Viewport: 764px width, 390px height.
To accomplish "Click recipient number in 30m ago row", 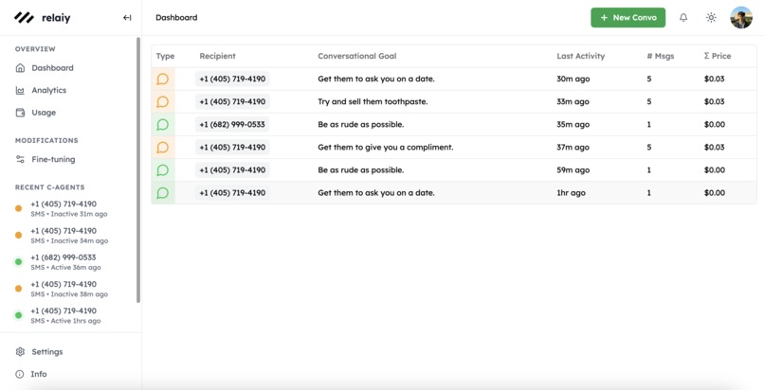I will point(232,79).
